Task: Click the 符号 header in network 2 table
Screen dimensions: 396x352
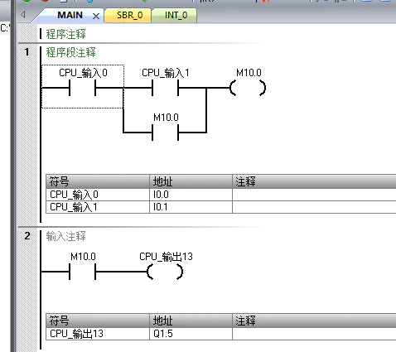Action: pos(98,321)
